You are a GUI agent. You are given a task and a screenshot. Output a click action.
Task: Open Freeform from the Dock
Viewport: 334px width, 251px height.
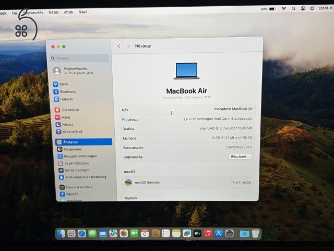click(187, 234)
